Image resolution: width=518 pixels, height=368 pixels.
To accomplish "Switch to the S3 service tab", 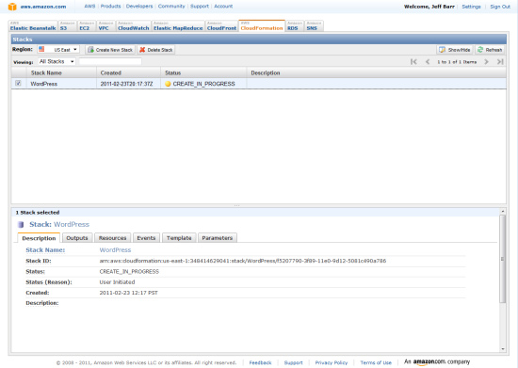I will coord(68,26).
